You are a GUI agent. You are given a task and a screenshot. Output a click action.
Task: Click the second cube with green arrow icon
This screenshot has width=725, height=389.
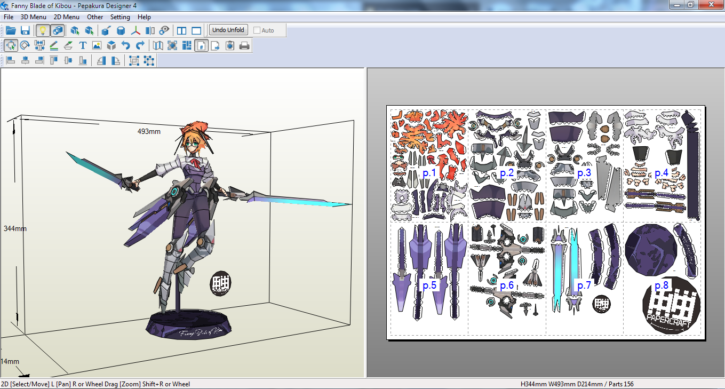[89, 30]
